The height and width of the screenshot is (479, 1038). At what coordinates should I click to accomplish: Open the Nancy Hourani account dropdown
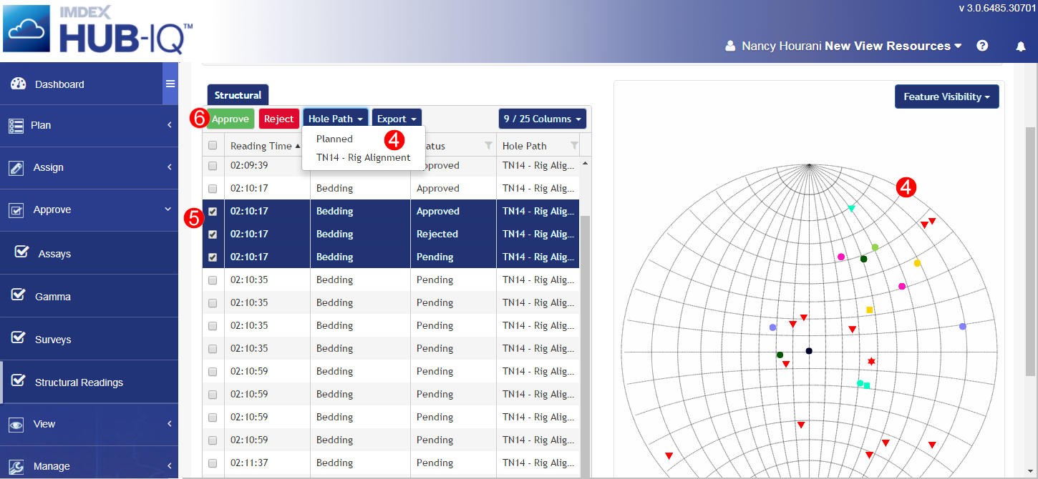click(843, 46)
